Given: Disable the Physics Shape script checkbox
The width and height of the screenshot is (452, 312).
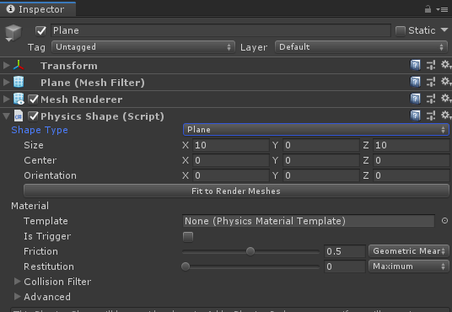Looking at the screenshot, I should click(34, 116).
